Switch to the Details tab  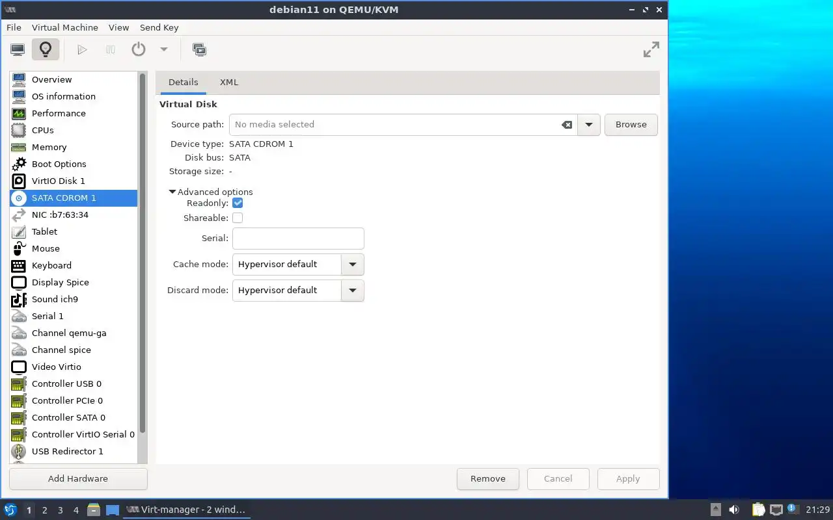[183, 83]
